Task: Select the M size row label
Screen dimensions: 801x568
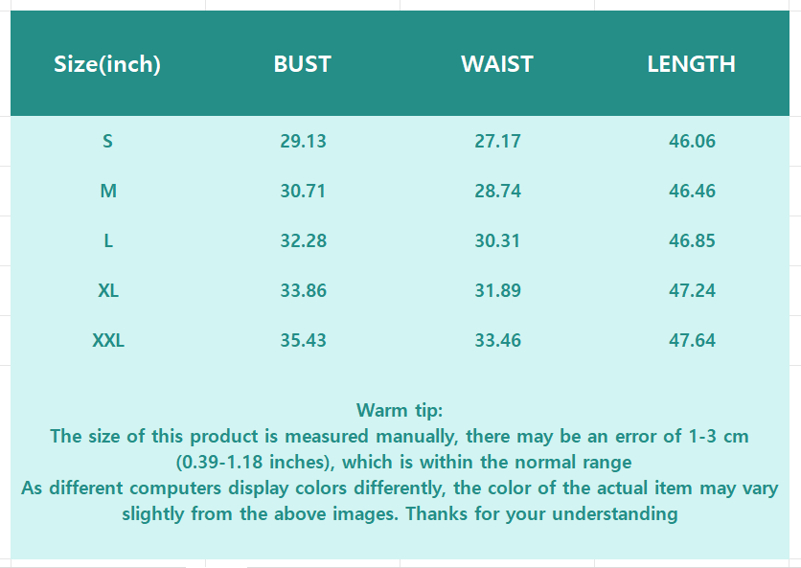Action: (x=108, y=191)
